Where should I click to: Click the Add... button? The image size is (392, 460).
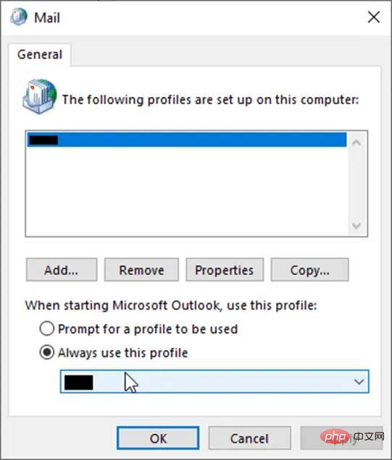coord(62,270)
